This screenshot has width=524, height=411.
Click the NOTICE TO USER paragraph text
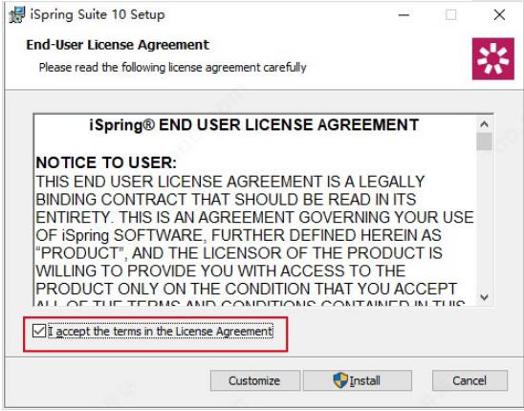[254, 235]
